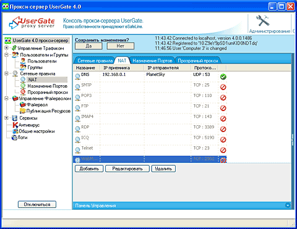Image resolution: width=297 pixels, height=229 pixels.
Task: Click the ICQ rule icon
Action: 77,139
